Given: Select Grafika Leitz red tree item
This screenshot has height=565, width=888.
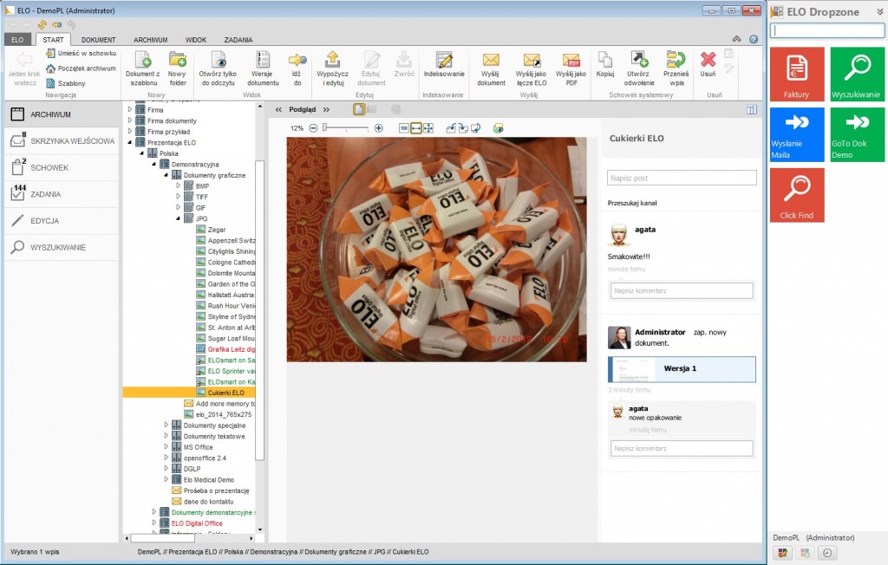Looking at the screenshot, I should point(225,349).
